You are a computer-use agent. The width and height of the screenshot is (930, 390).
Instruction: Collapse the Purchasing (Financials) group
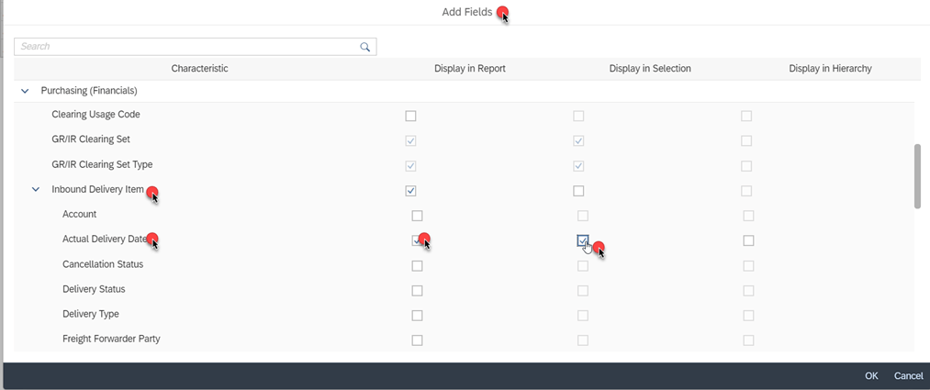(x=25, y=91)
